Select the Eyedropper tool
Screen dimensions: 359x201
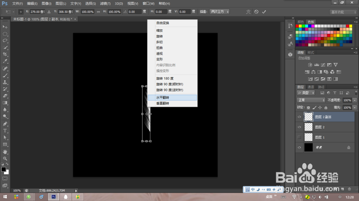point(5,61)
